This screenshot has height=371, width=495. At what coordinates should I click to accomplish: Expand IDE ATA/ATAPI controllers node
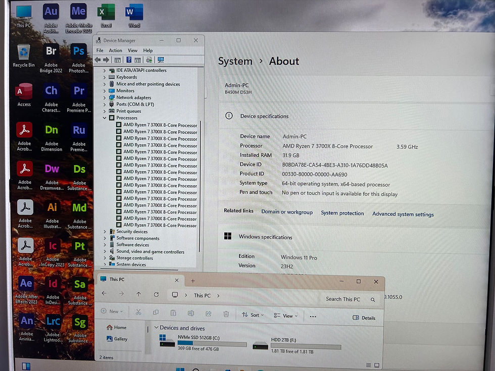105,70
